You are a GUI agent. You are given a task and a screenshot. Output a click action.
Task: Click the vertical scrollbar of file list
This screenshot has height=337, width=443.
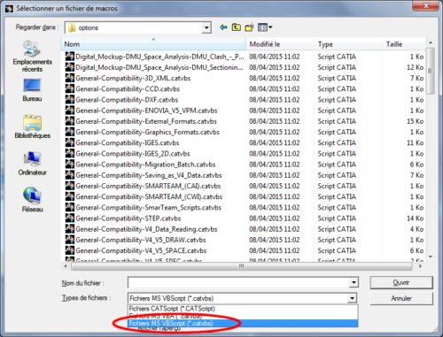(431, 72)
